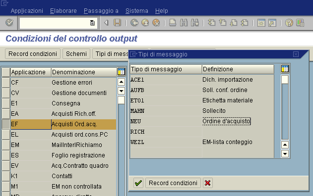
Task: Click the green checkmark Enter icon in toolbar
Action: click(x=9, y=23)
